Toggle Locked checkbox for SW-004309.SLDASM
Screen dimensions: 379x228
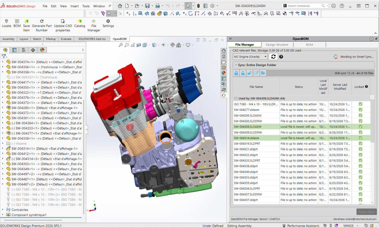pos(360,127)
